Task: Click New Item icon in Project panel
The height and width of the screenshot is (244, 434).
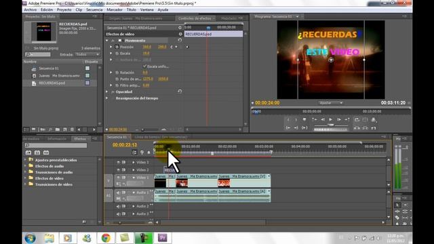Action: (x=65, y=129)
